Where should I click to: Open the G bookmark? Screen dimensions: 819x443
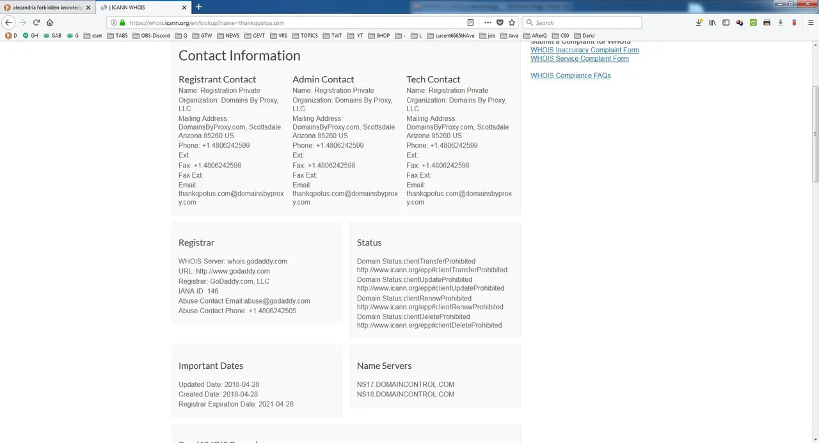[x=73, y=36]
